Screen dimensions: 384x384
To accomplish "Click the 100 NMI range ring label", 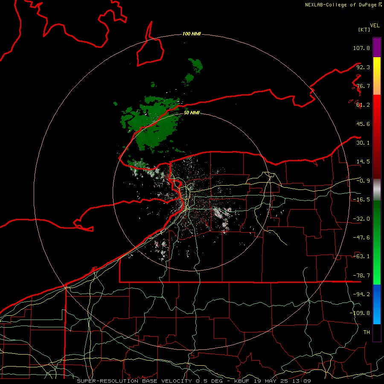I will click(192, 34).
